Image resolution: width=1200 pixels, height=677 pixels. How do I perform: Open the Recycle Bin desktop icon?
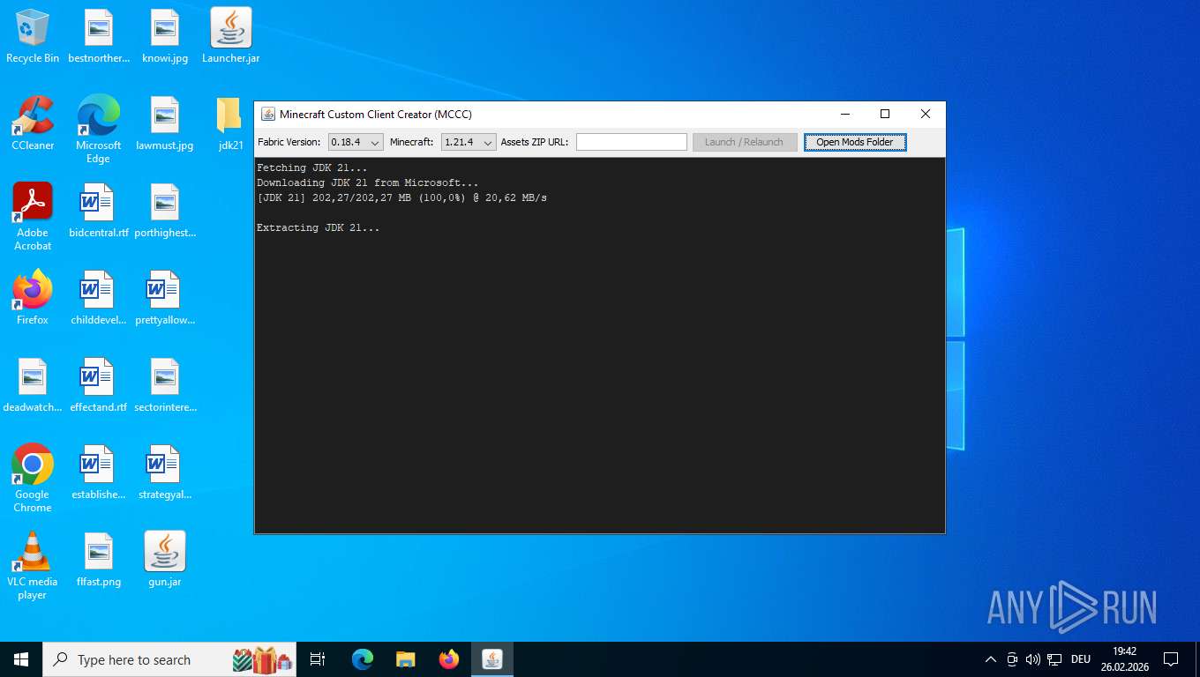pyautogui.click(x=33, y=36)
